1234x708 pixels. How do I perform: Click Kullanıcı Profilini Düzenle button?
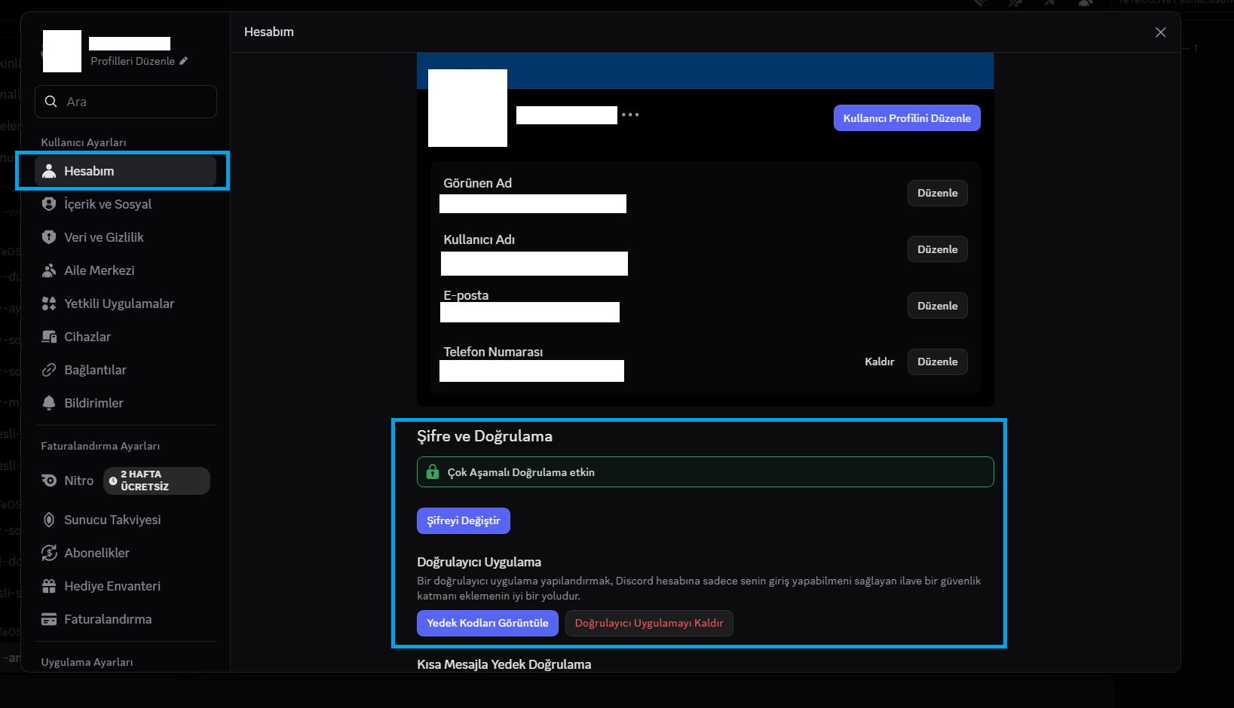click(907, 118)
